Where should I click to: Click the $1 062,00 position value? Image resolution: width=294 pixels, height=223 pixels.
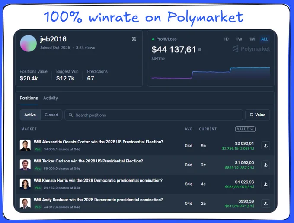[x=244, y=163]
